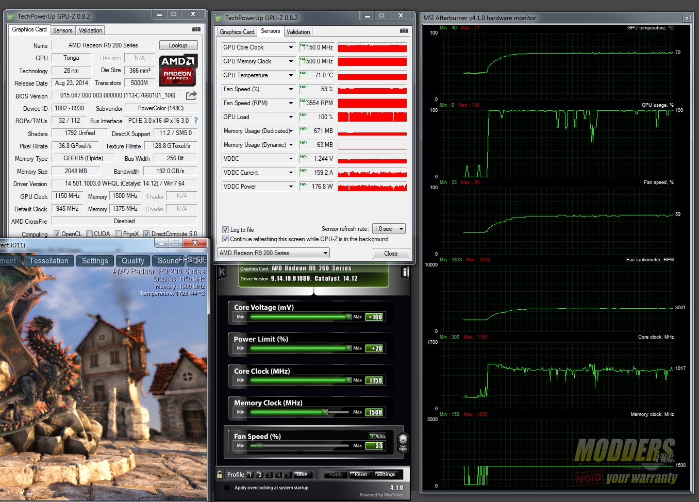Image resolution: width=699 pixels, height=502 pixels.
Task: Open the Quality menu in Heaven benchmark
Action: tap(133, 261)
